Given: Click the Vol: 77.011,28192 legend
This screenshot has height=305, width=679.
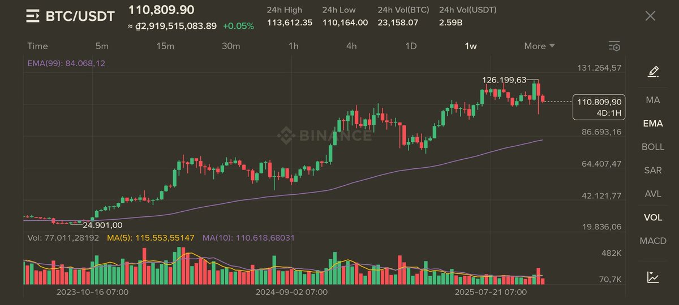Looking at the screenshot, I should point(65,238).
